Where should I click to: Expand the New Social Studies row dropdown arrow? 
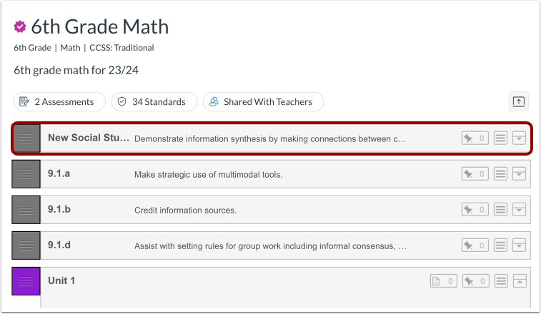520,138
